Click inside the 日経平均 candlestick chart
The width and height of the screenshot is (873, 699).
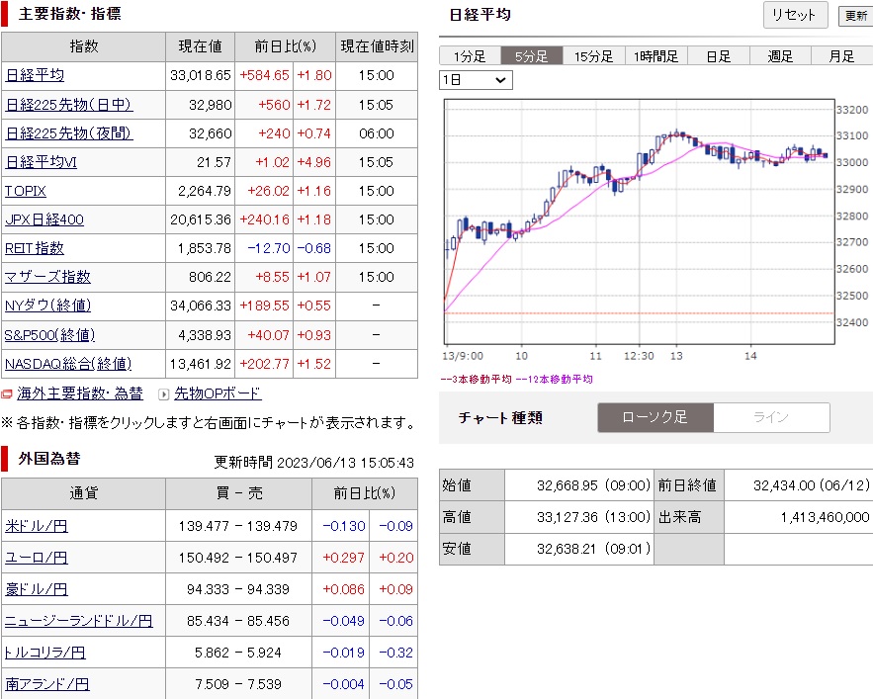639,221
